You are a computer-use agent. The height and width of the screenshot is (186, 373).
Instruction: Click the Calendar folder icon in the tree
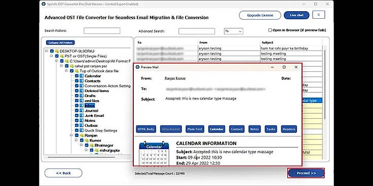[x=82, y=76]
